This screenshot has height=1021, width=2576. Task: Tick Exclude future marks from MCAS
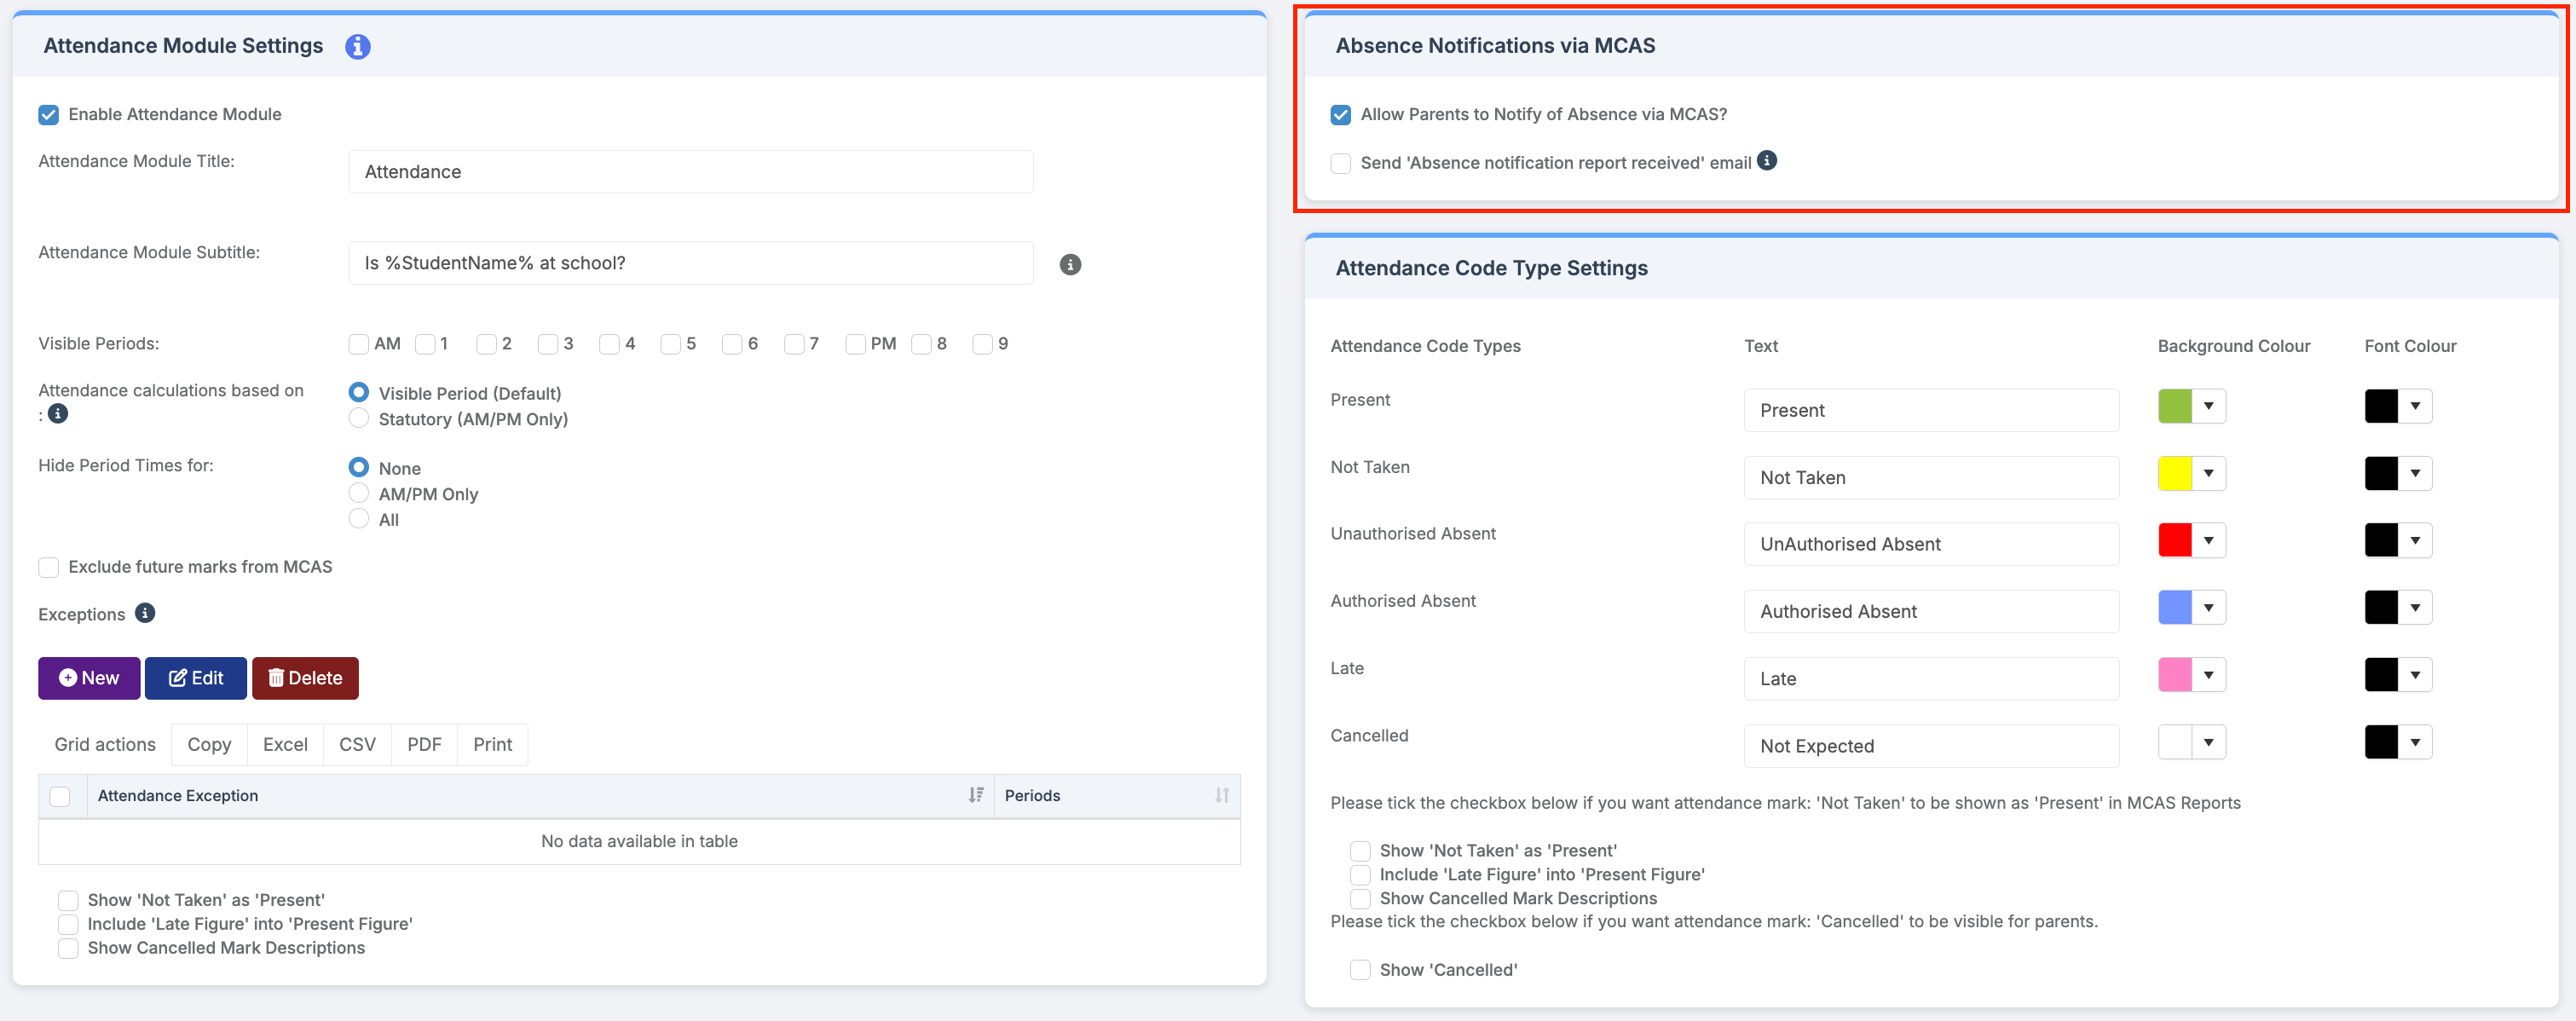[49, 567]
